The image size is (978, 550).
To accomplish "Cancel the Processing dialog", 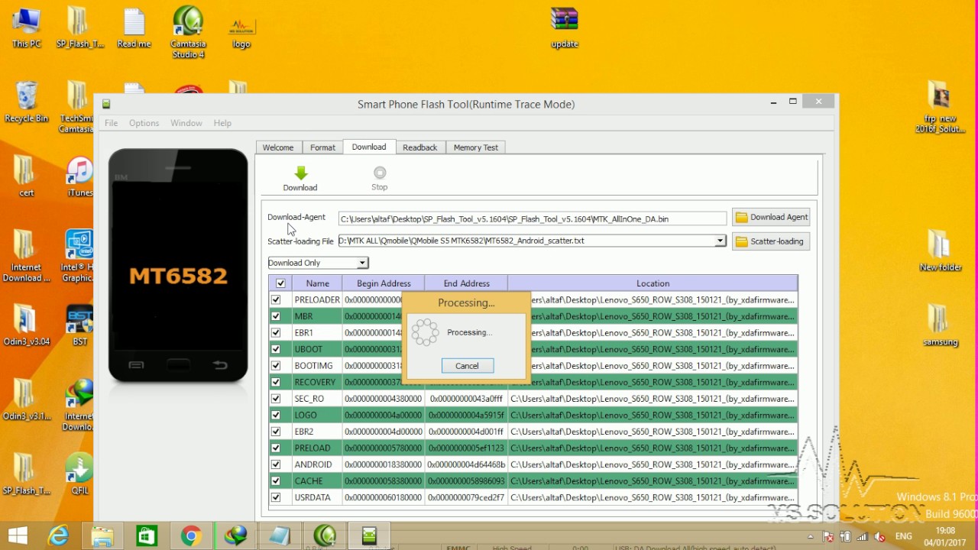I will tap(468, 366).
